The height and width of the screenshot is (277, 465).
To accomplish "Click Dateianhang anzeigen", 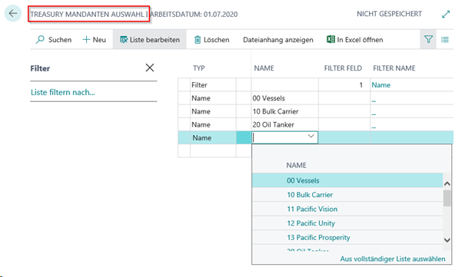I will (x=278, y=40).
